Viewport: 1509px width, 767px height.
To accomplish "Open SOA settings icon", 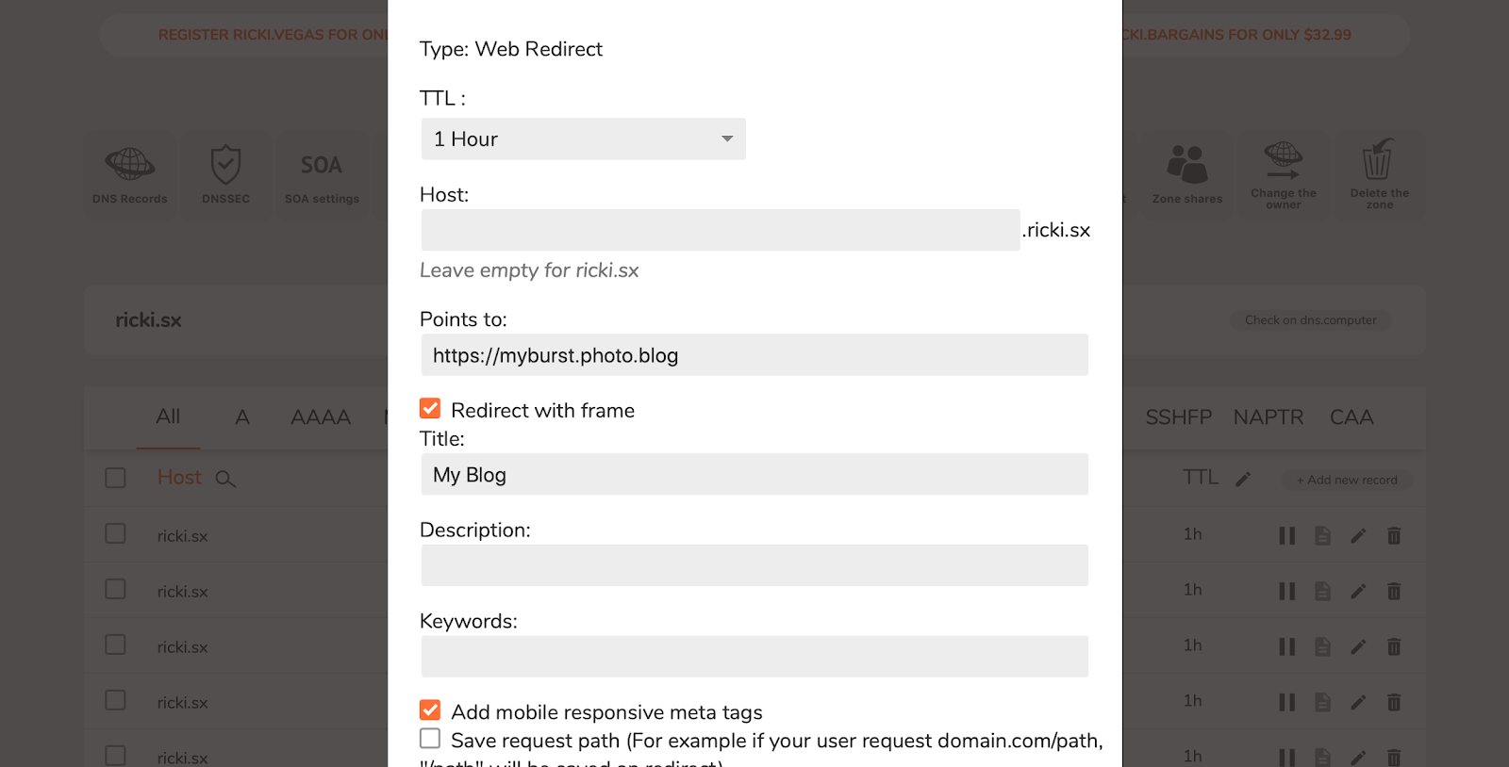I will click(x=322, y=166).
